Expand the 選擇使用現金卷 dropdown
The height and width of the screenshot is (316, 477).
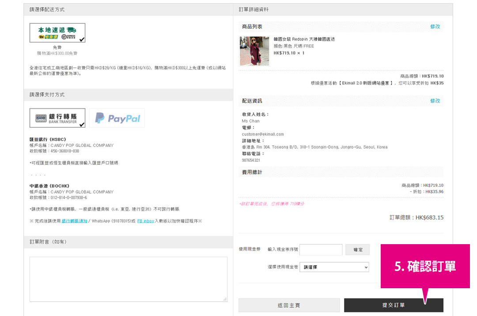coord(334,267)
